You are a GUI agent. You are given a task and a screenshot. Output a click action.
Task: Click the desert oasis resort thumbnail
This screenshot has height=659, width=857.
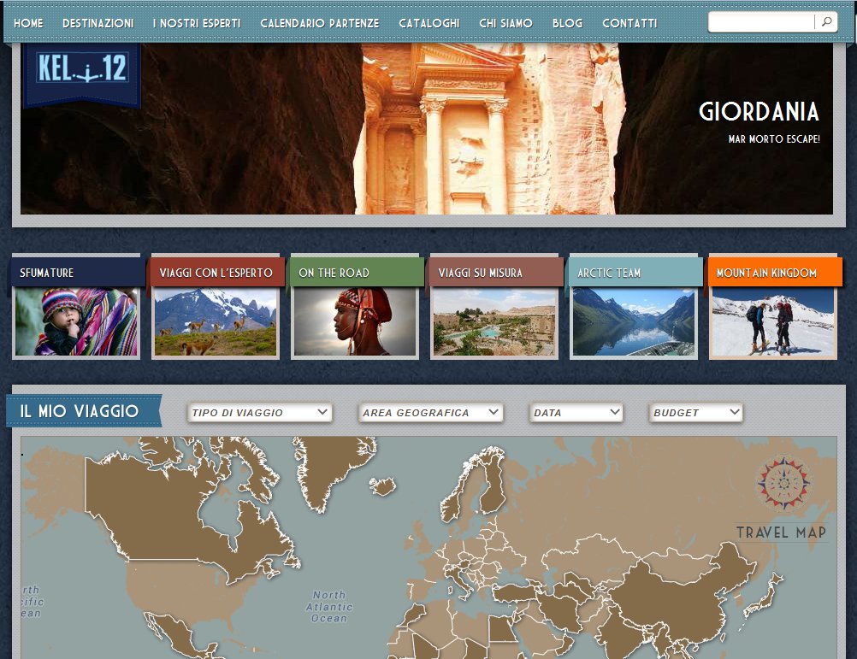[x=494, y=322]
